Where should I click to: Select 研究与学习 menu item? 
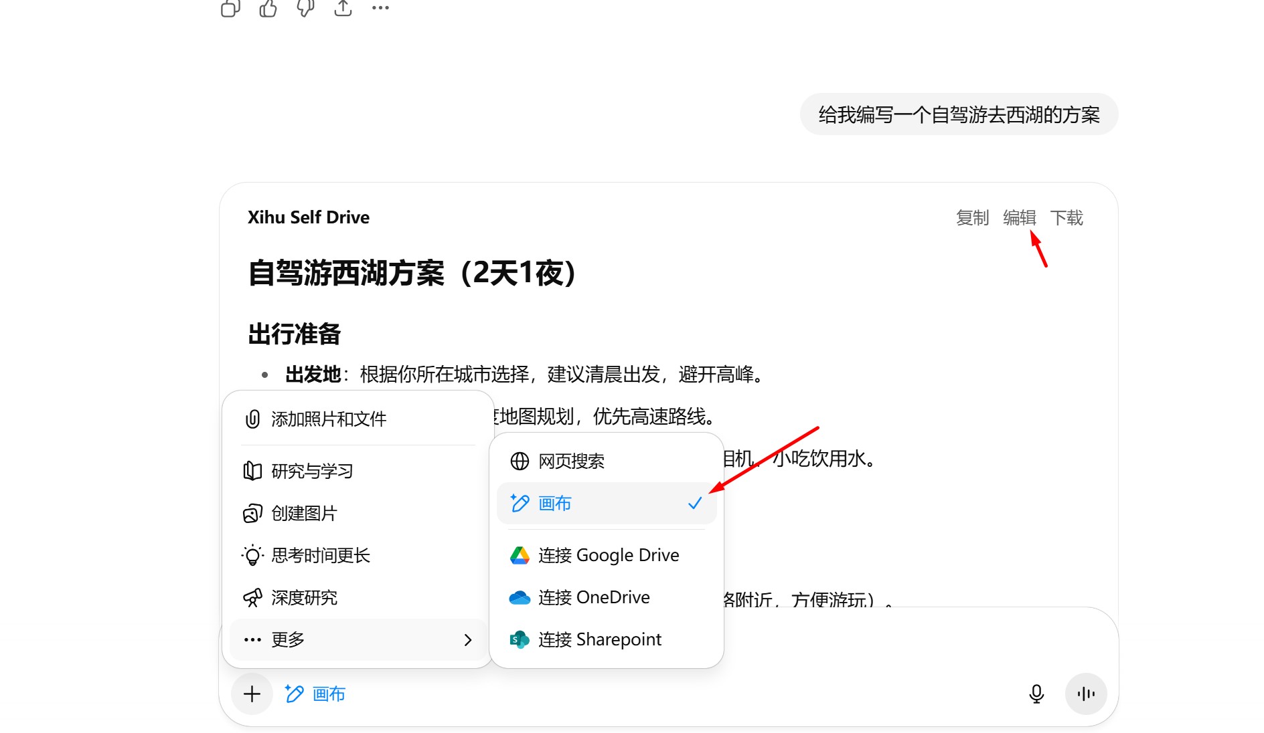[358, 471]
